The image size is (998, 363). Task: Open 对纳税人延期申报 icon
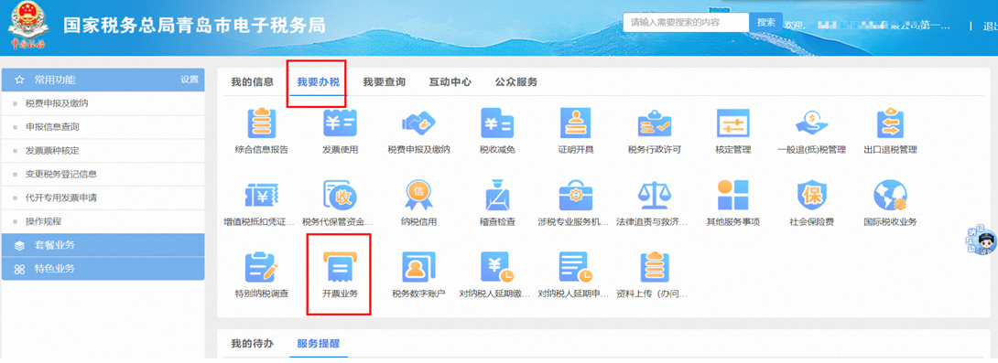point(576,267)
